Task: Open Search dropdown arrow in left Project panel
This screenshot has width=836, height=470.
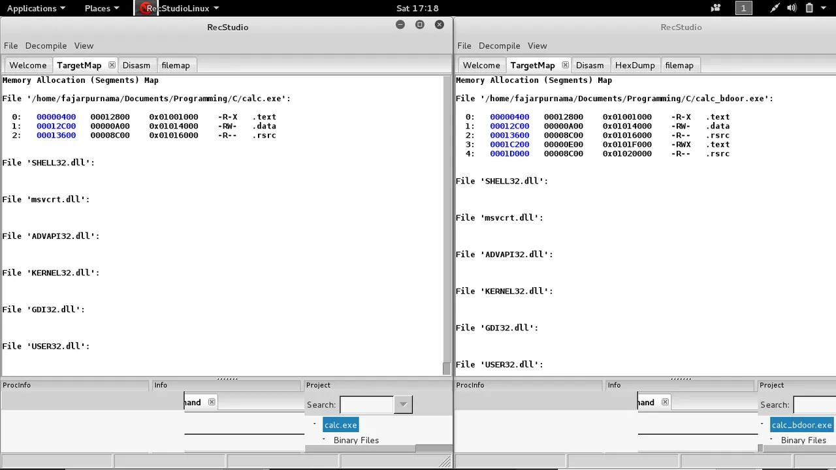Action: pos(403,404)
